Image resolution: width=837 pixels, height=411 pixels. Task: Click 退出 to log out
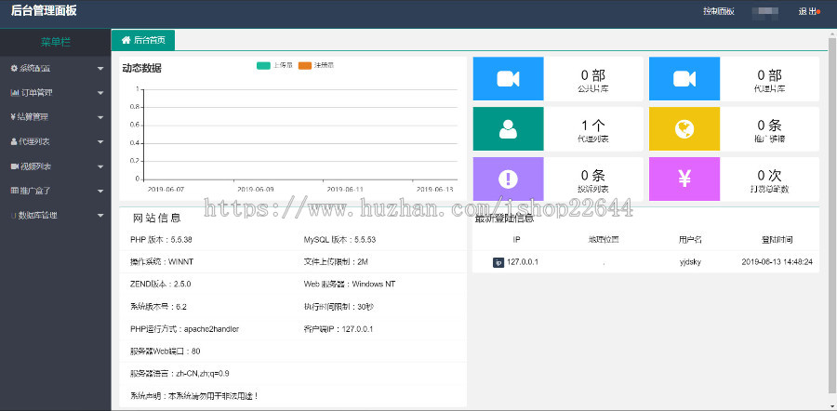(x=808, y=11)
